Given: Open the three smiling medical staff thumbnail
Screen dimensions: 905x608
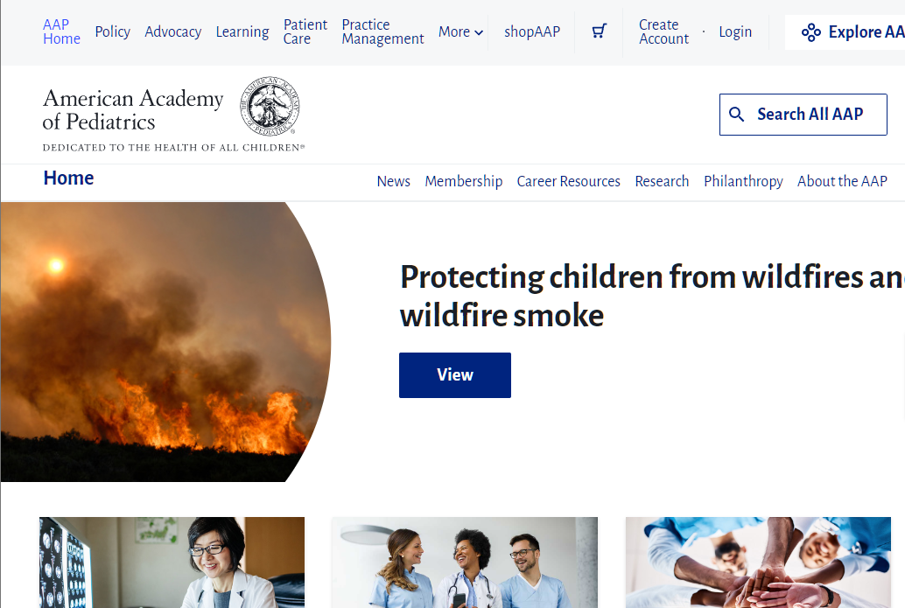Looking at the screenshot, I should coord(466,563).
